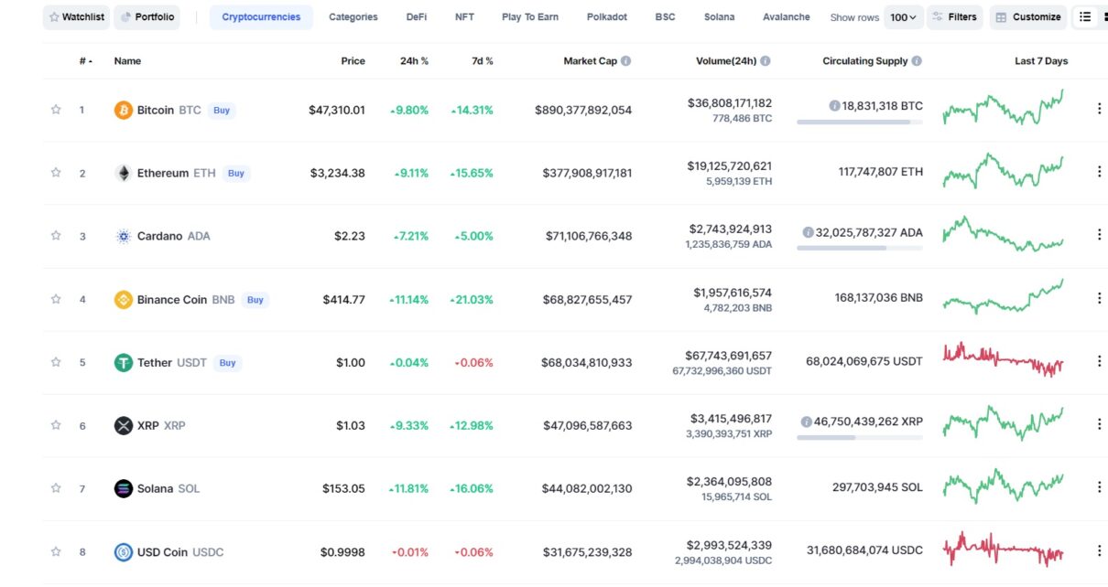Switch to the BSC tab
Screen dimensions: 1108x587
(x=665, y=17)
